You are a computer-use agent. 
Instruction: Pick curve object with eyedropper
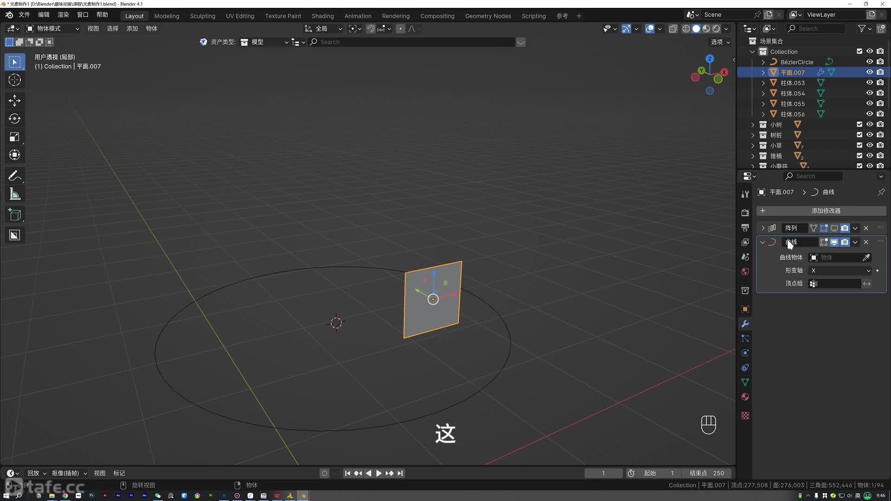tap(866, 257)
